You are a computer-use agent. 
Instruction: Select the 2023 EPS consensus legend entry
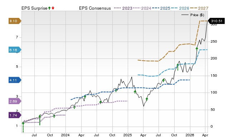(x=123, y=8)
